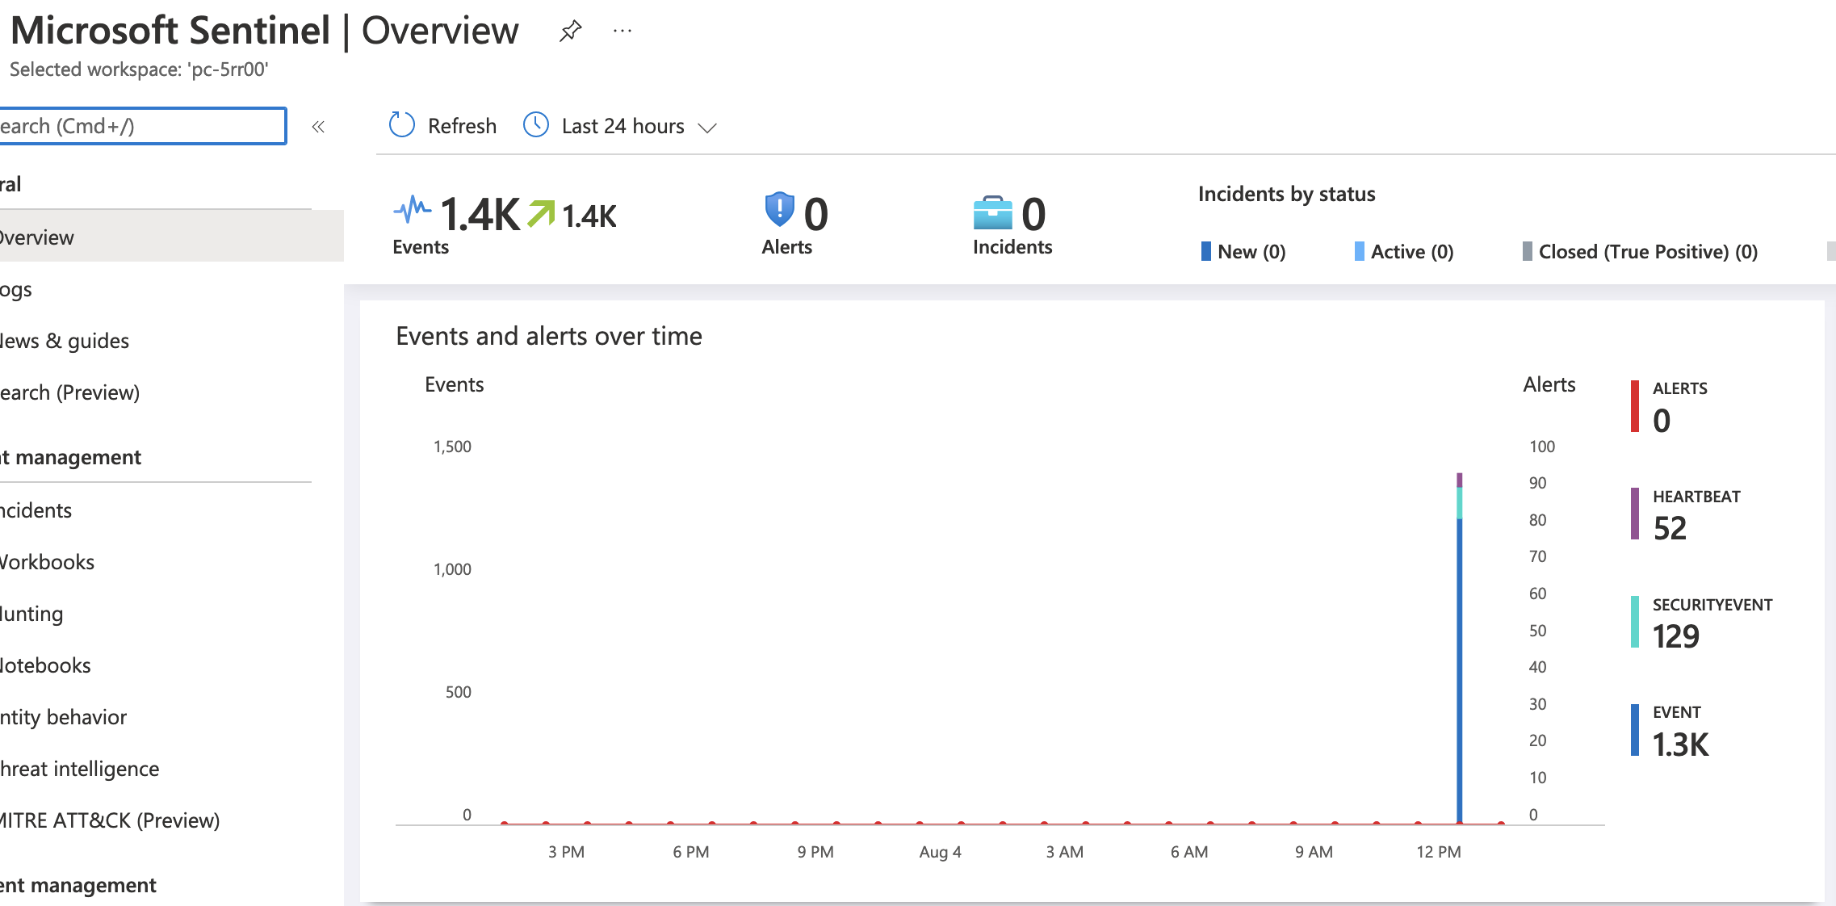1836x906 pixels.
Task: Pin the Sentinel overview to dashboard
Action: click(570, 31)
